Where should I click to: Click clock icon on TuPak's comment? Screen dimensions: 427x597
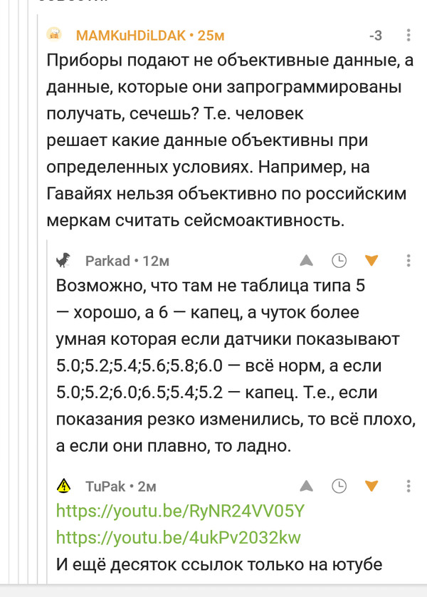pos(339,487)
